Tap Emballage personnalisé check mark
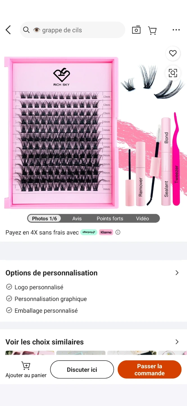Viewport: 187px width, 406px height. pyautogui.click(x=9, y=310)
